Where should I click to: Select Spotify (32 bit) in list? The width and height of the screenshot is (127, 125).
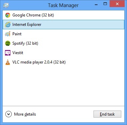click(x=25, y=43)
